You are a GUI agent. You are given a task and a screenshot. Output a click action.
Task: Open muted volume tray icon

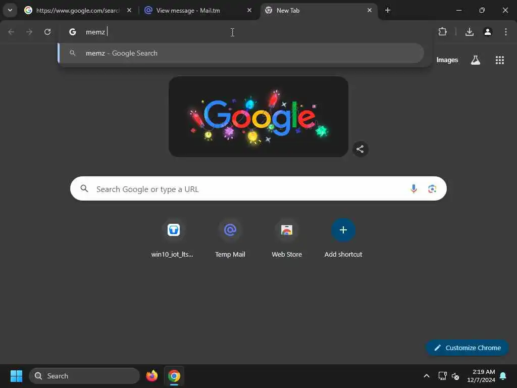point(456,376)
